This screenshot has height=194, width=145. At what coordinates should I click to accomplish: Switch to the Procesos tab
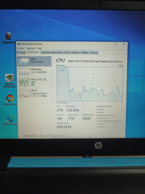coord(22,52)
